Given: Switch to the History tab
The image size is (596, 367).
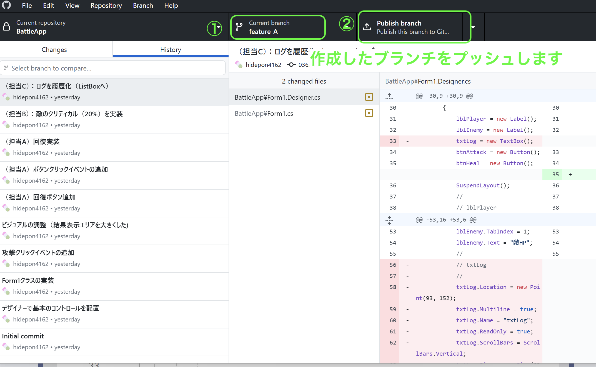Looking at the screenshot, I should point(171,49).
